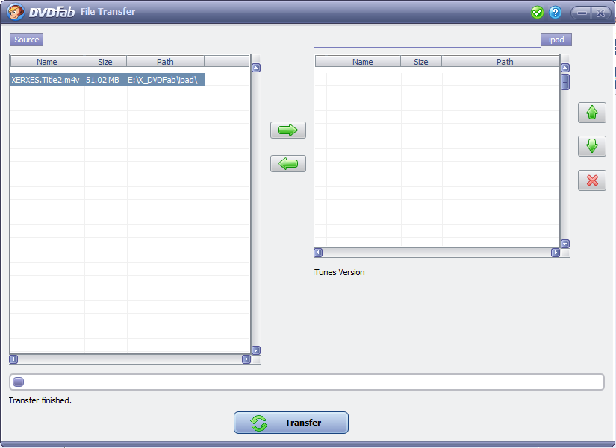
Task: Click the DVDFab mascot logo icon
Action: tap(16, 12)
